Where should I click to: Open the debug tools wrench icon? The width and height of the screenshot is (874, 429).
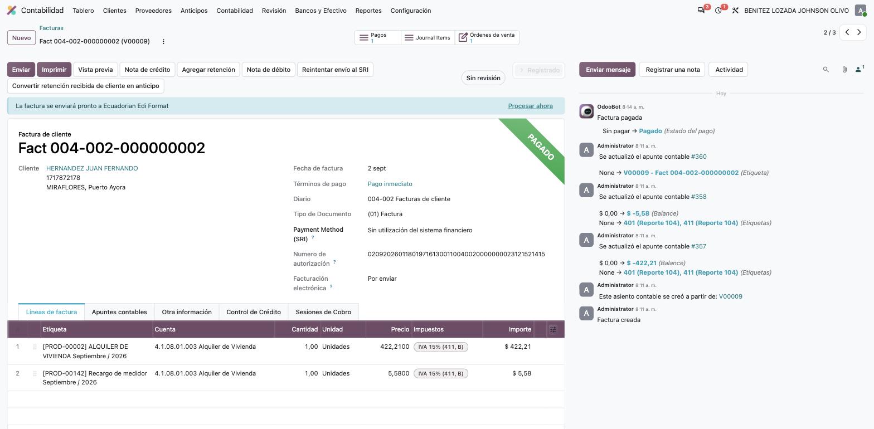pyautogui.click(x=735, y=11)
